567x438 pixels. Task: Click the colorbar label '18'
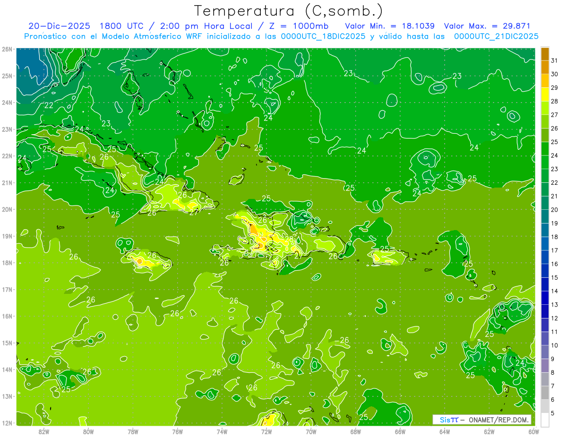coord(555,237)
